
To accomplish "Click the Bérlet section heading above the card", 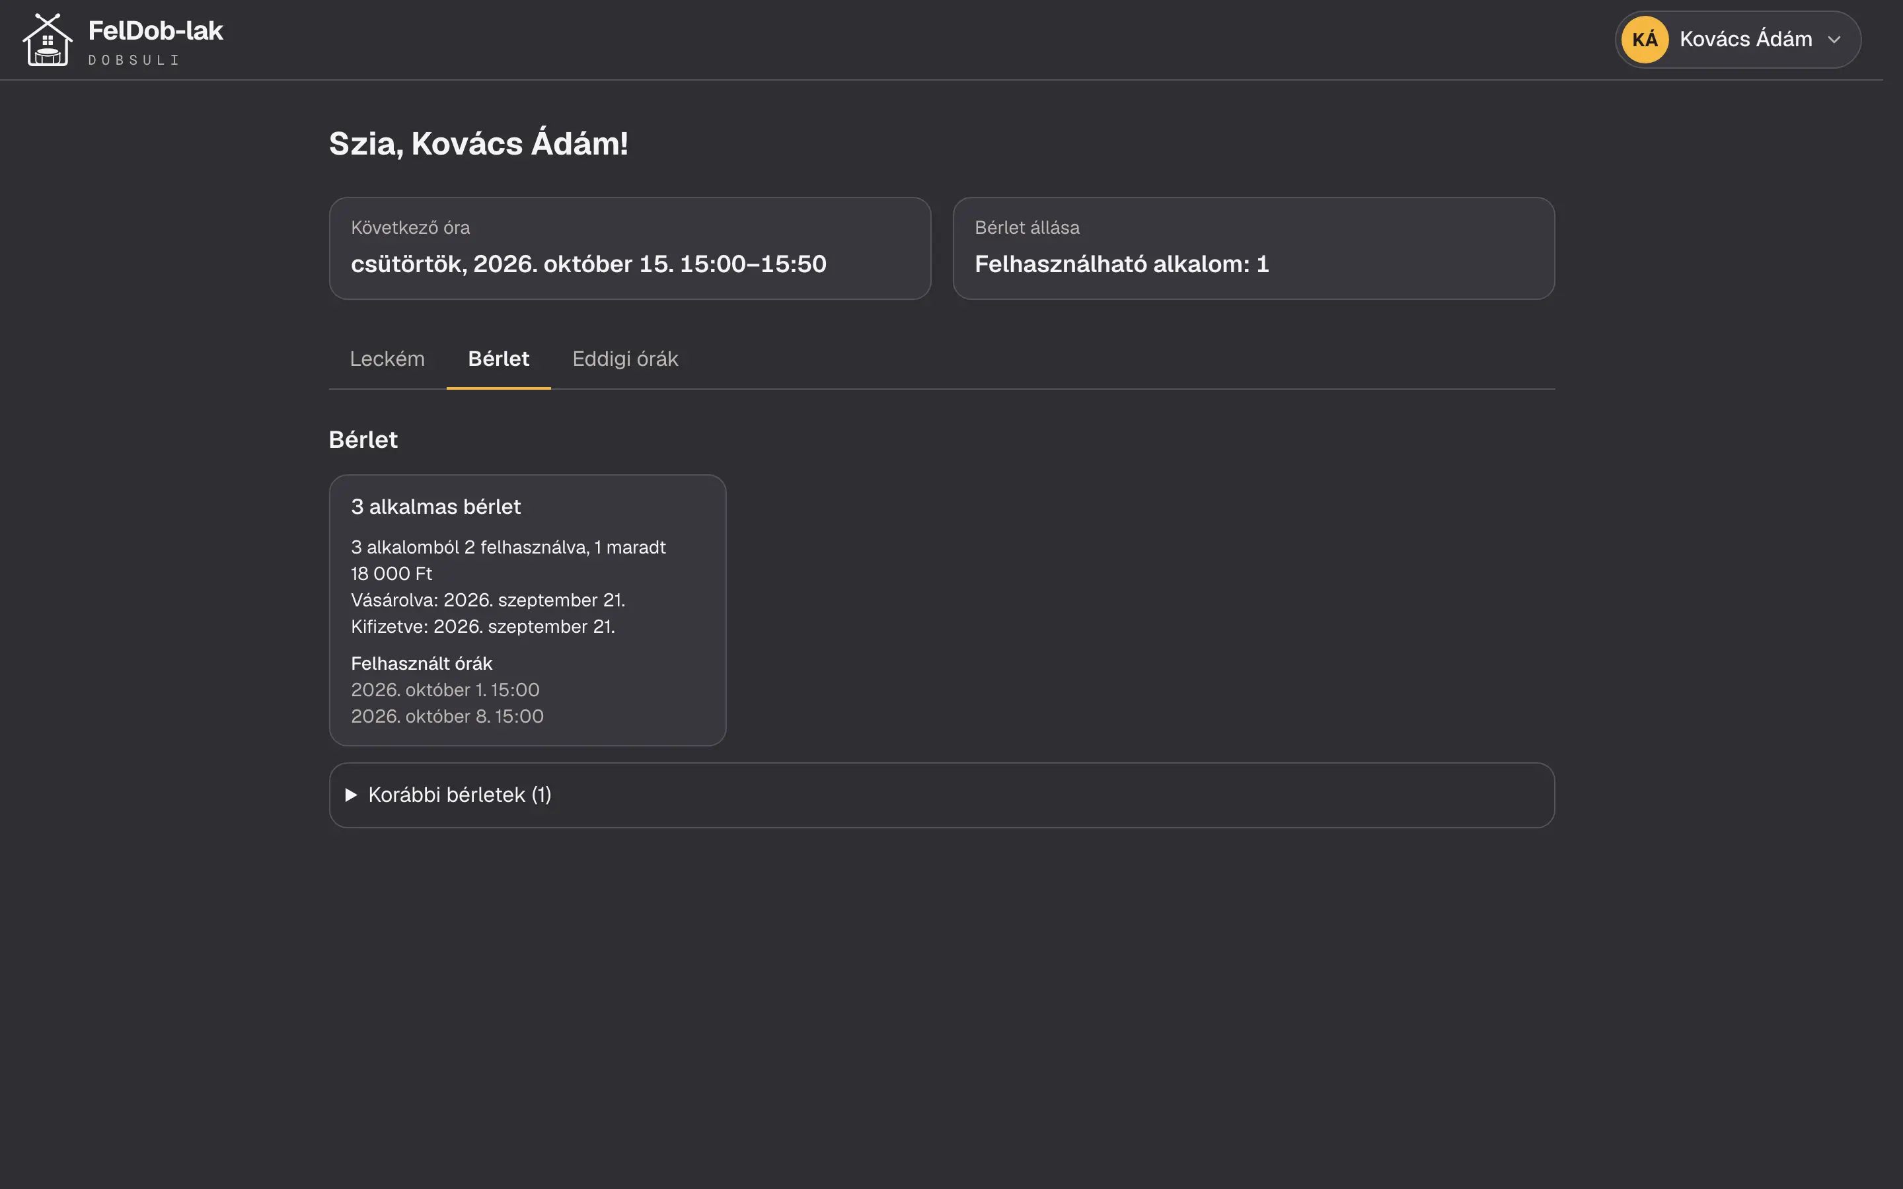I will (363, 439).
